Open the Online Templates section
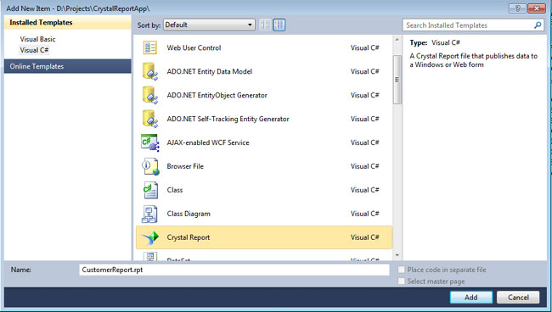Viewport: 552px width, 312px height. coord(68,66)
